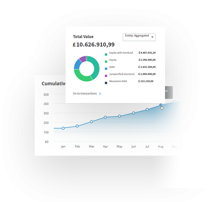Select the Mar data point on the chart
The height and width of the screenshot is (202, 215).
tap(91, 121)
